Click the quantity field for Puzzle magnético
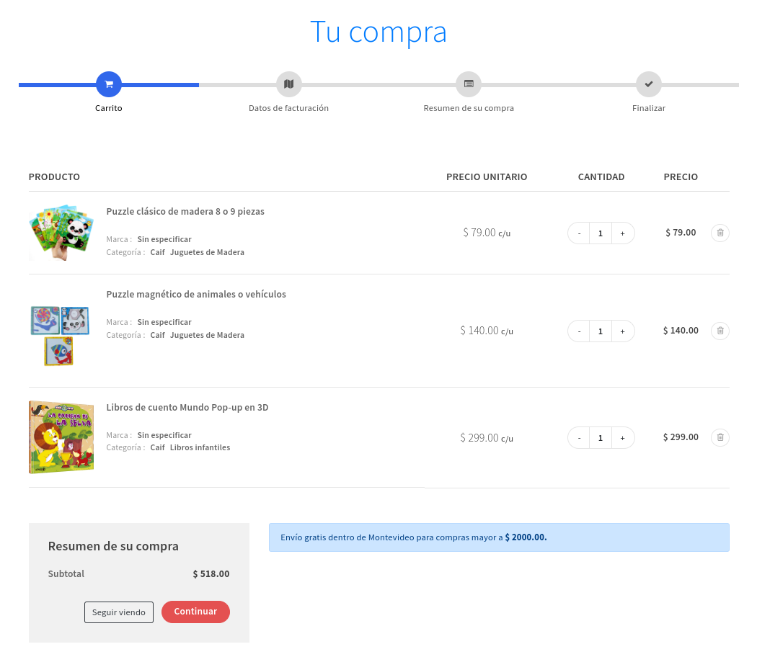This screenshot has height=657, width=757. point(601,331)
